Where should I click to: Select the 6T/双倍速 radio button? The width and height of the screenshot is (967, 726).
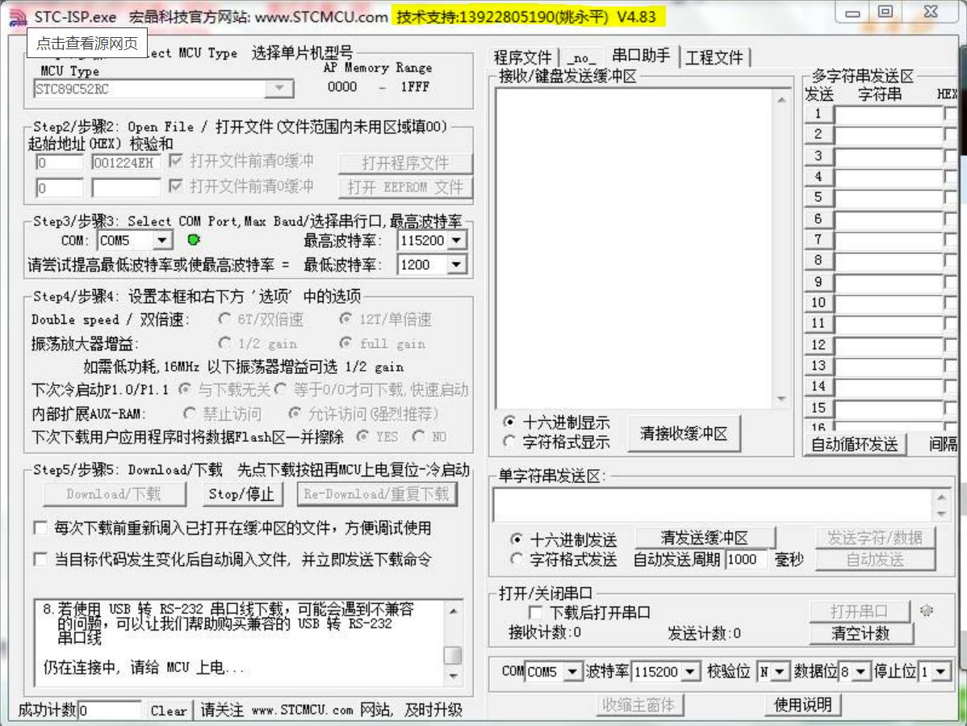pyautogui.click(x=224, y=319)
